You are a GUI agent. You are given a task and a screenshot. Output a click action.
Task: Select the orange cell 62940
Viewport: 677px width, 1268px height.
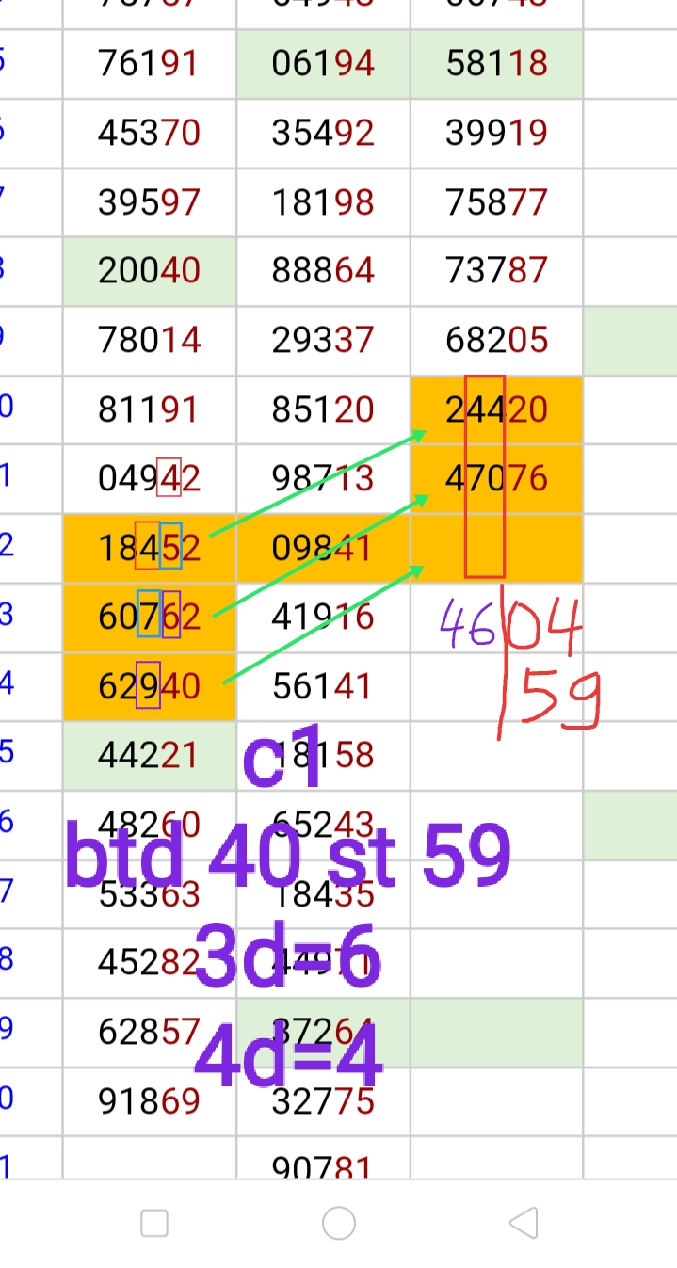[149, 686]
